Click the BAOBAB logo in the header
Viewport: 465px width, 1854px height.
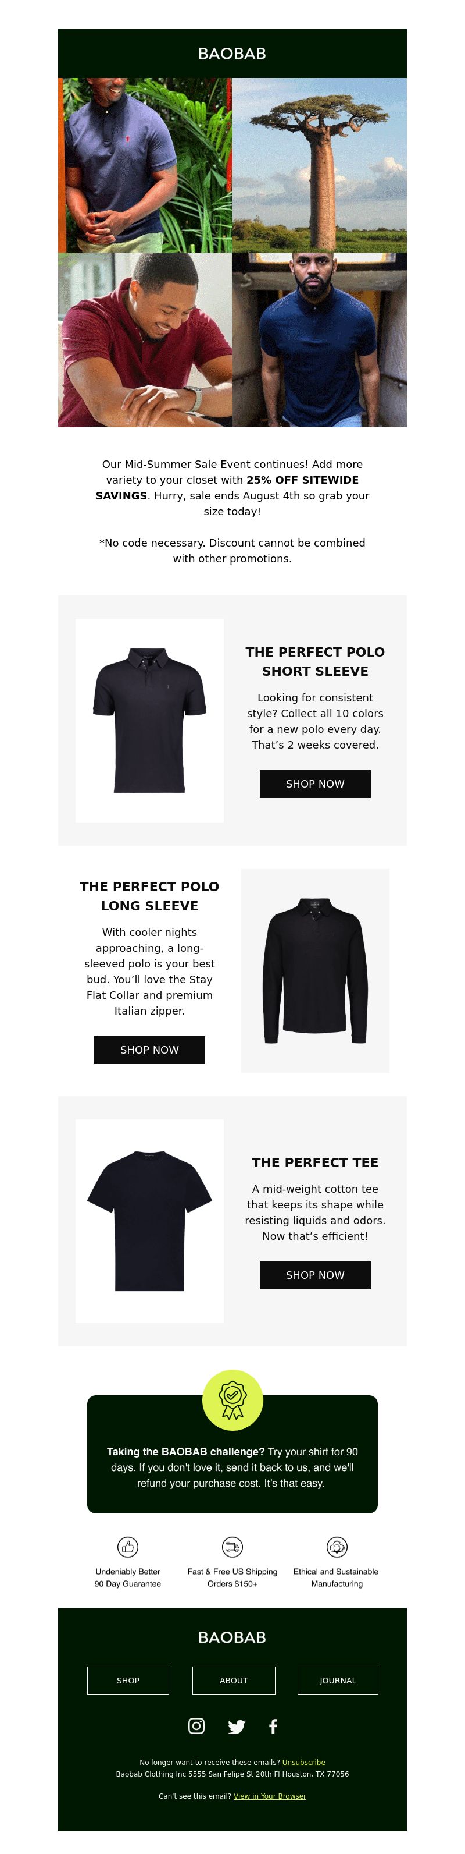pyautogui.click(x=232, y=54)
